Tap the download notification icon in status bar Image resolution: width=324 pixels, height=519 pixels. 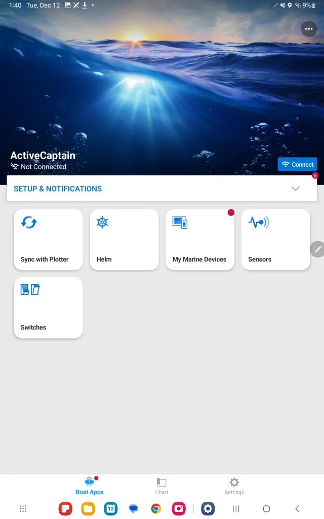[85, 5]
